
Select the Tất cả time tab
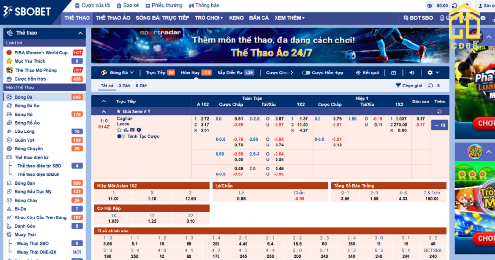(107, 86)
